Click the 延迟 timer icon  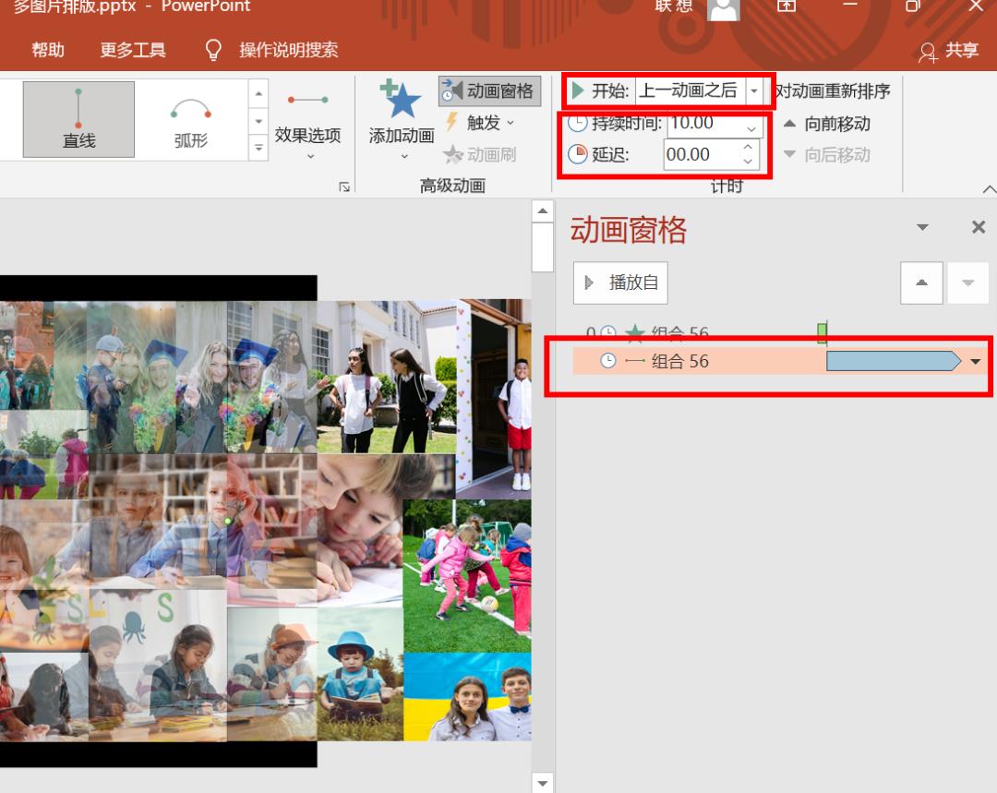(577, 154)
